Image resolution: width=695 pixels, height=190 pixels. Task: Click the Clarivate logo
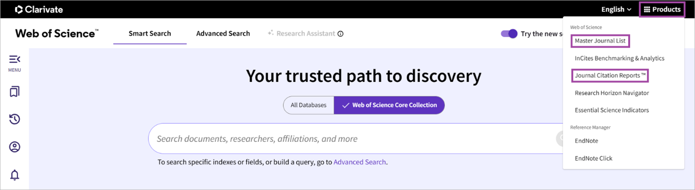39,9
